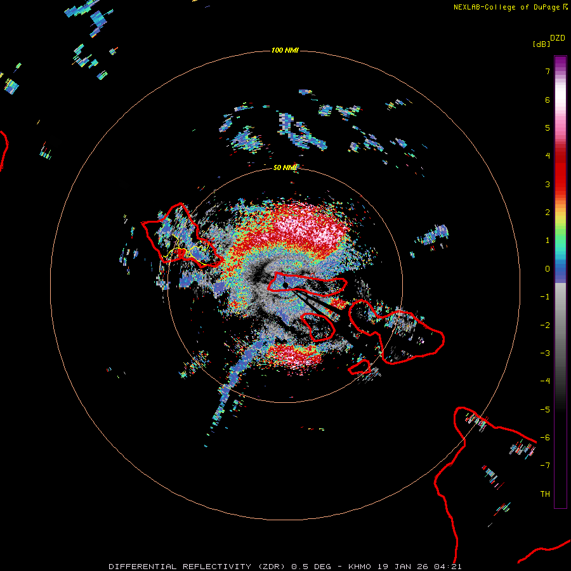Click the -6 value on the ZDR scale
Screen dimensions: 571x571
pyautogui.click(x=545, y=438)
